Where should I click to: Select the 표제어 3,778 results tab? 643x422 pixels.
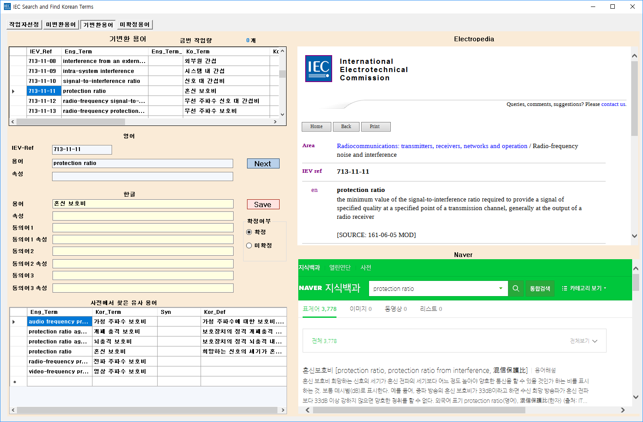320,309
